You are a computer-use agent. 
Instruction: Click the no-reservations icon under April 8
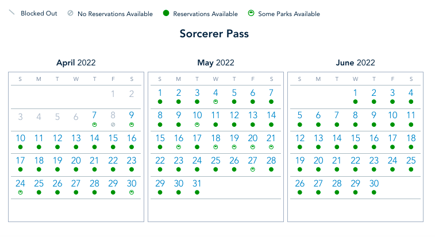pyautogui.click(x=113, y=124)
